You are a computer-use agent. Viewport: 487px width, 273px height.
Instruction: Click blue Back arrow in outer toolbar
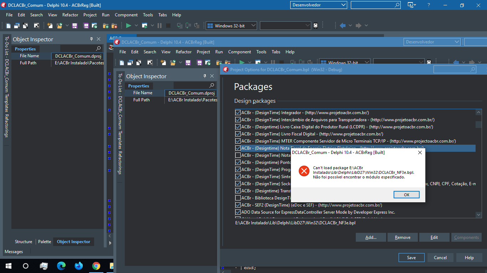tap(343, 26)
